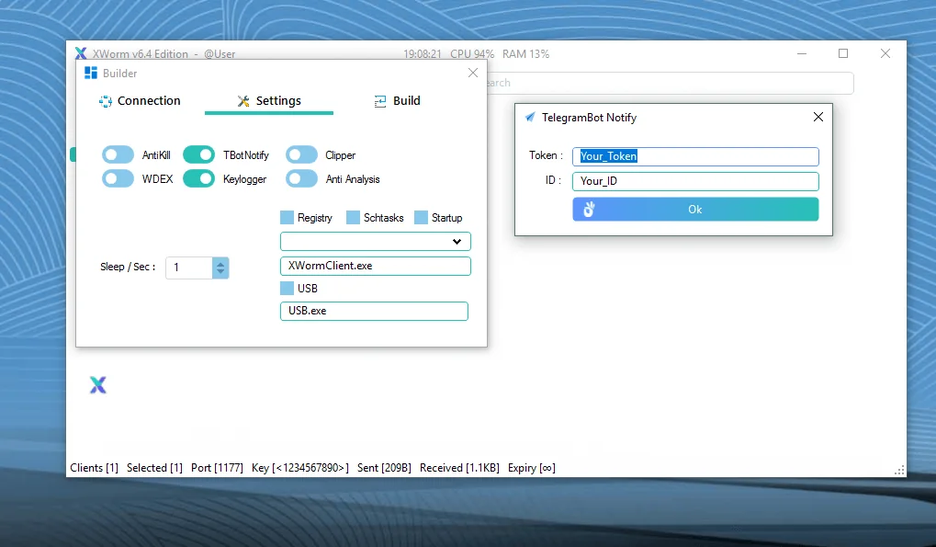Expand the empty dropdown below Registry

click(457, 242)
